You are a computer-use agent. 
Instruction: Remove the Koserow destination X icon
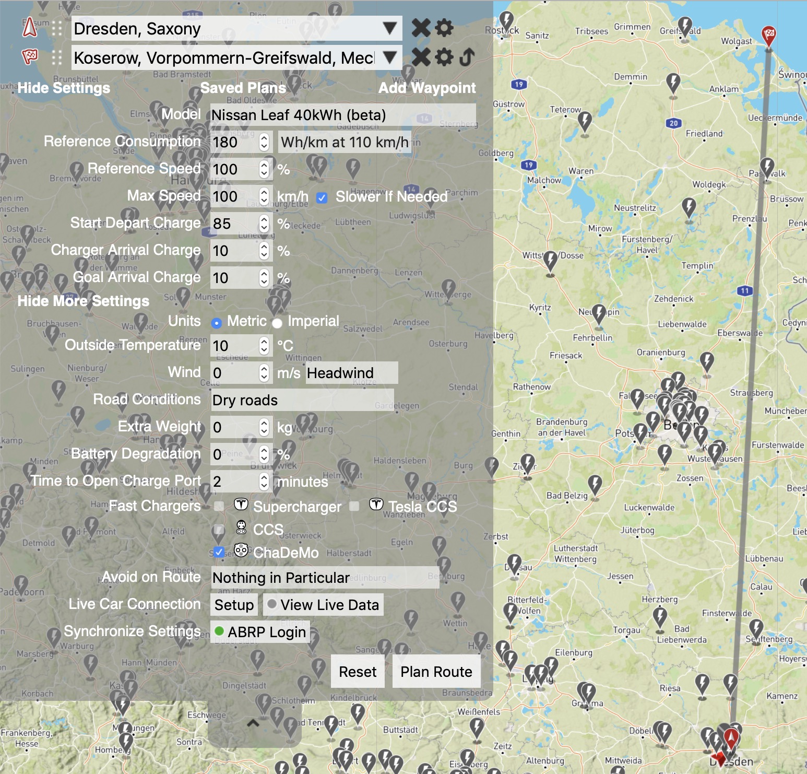coord(421,57)
